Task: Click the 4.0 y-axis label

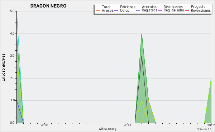Action: 12,34
